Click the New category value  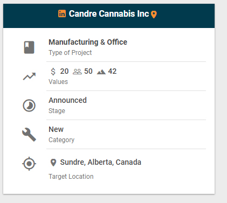56,129
